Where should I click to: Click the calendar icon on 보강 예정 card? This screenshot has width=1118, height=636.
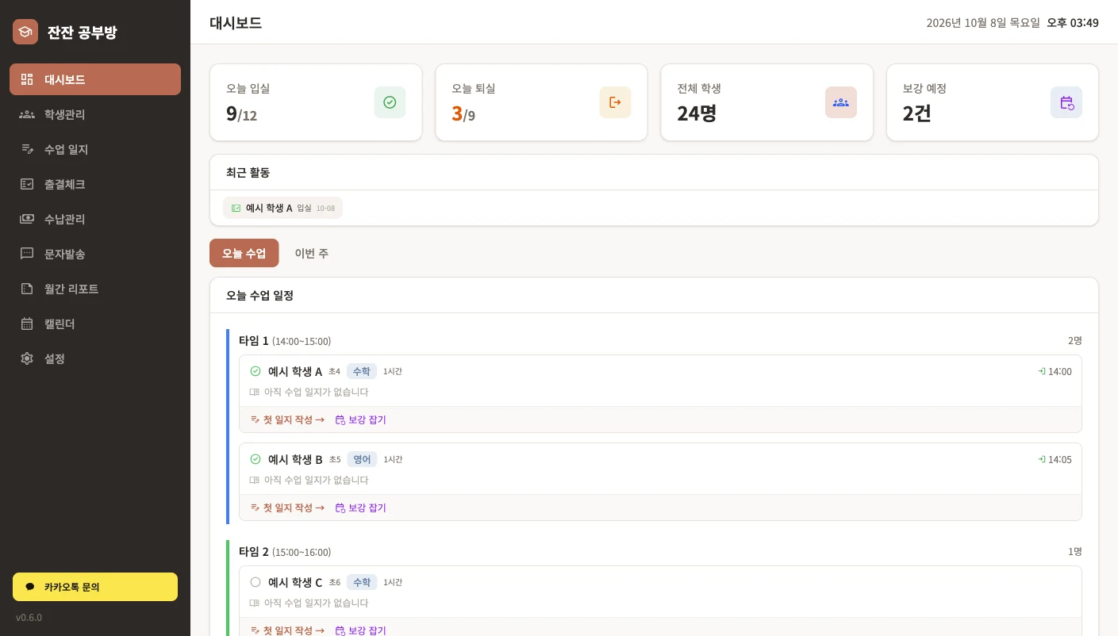(1066, 102)
